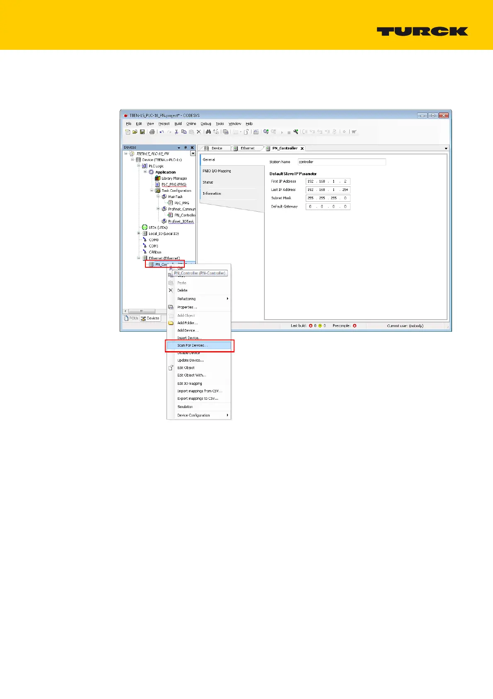The width and height of the screenshot is (493, 699).
Task: Select the General section
Action: pos(232,159)
